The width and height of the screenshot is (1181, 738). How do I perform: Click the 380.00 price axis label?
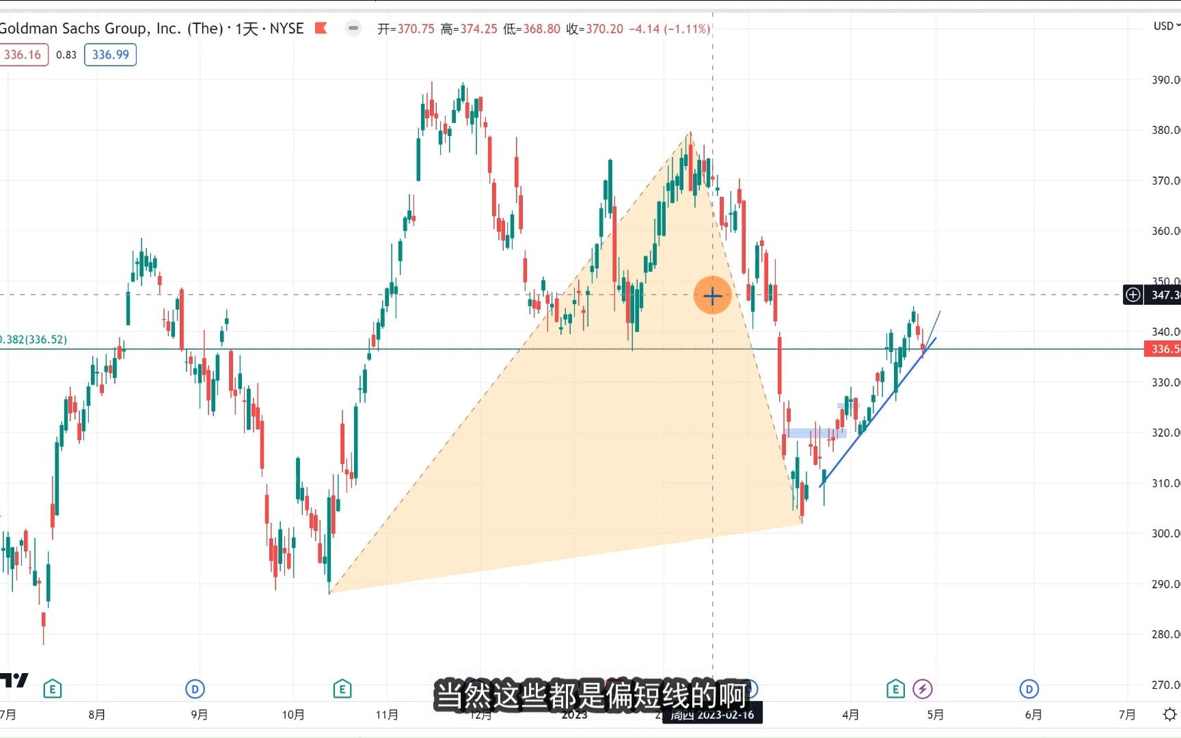[1165, 130]
